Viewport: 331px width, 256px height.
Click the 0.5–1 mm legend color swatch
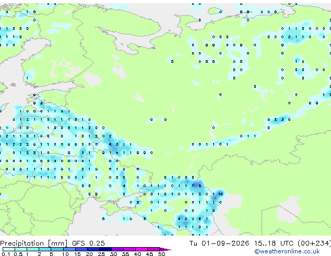coord(21,249)
